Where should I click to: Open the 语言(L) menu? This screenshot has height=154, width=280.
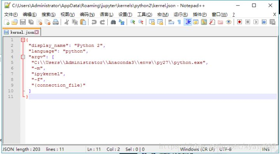click(x=107, y=15)
